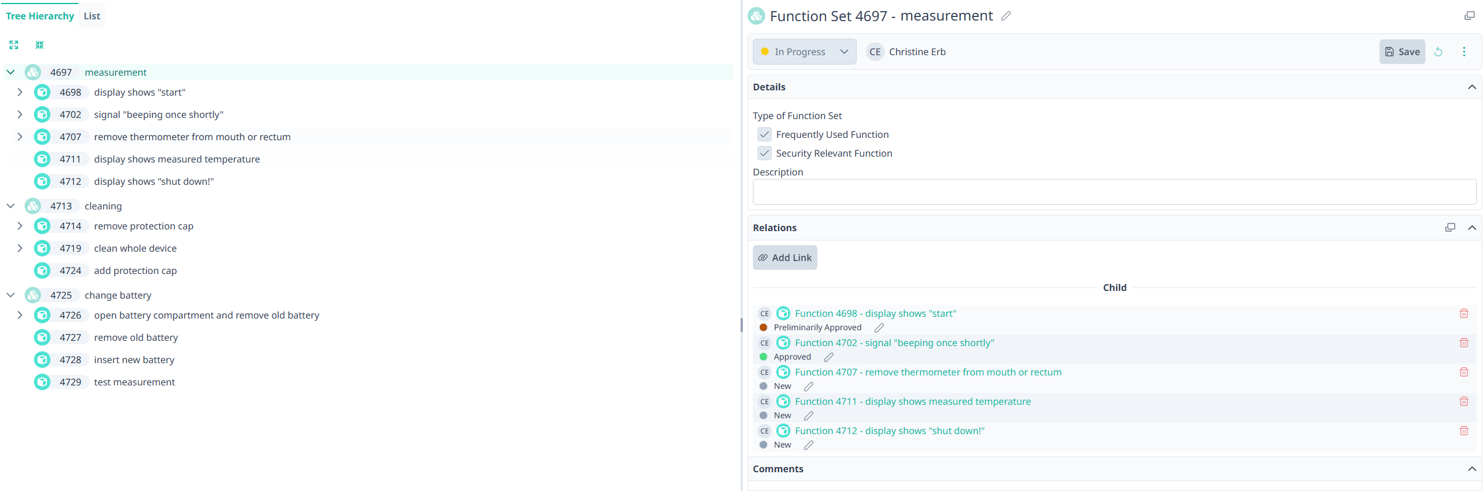The height and width of the screenshot is (491, 1484).
Task: Edit New status of Function 4711
Action: coord(809,416)
